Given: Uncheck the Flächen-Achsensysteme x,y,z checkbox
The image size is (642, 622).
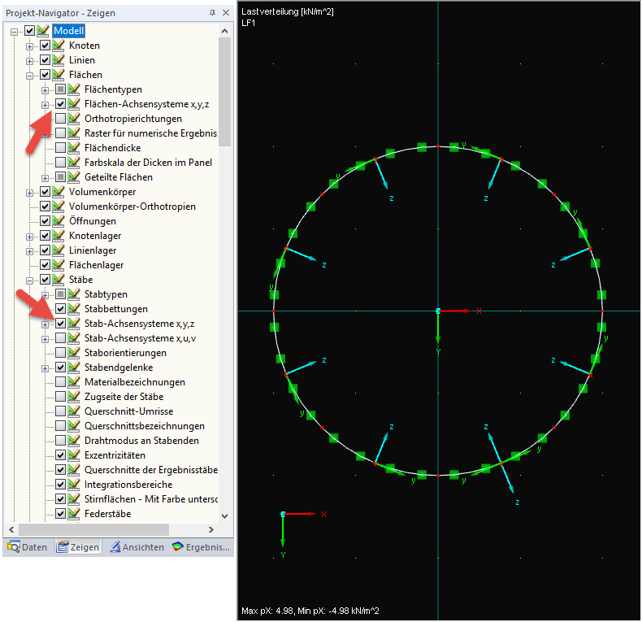Looking at the screenshot, I should pos(61,104).
